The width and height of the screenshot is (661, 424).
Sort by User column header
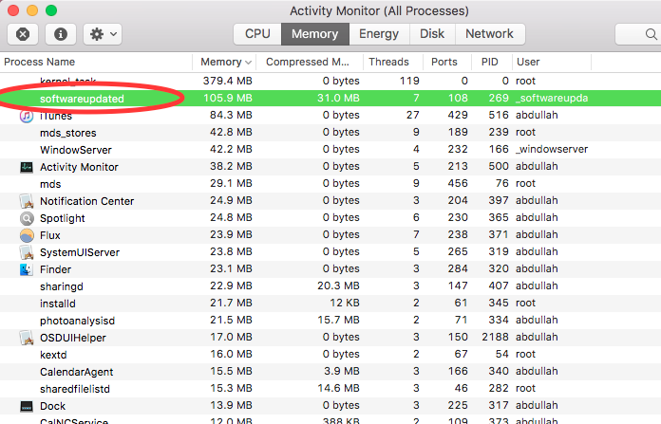[528, 62]
